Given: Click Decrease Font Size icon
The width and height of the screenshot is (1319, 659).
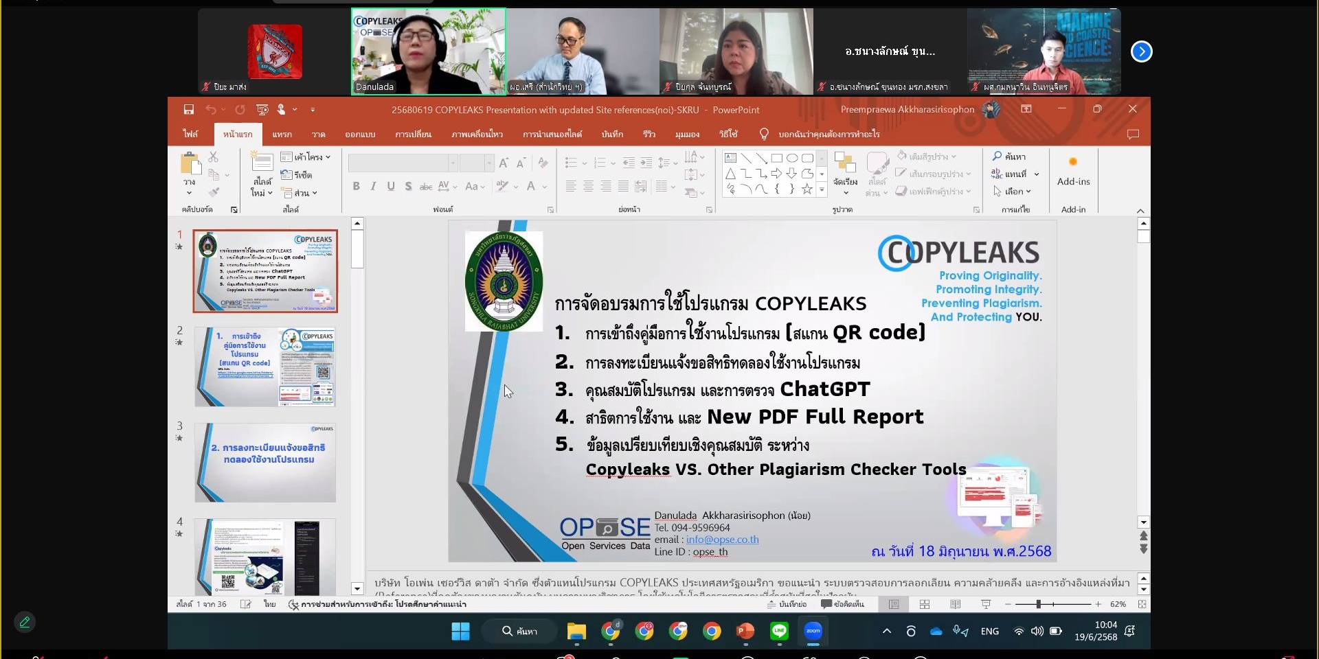Looking at the screenshot, I should [521, 163].
